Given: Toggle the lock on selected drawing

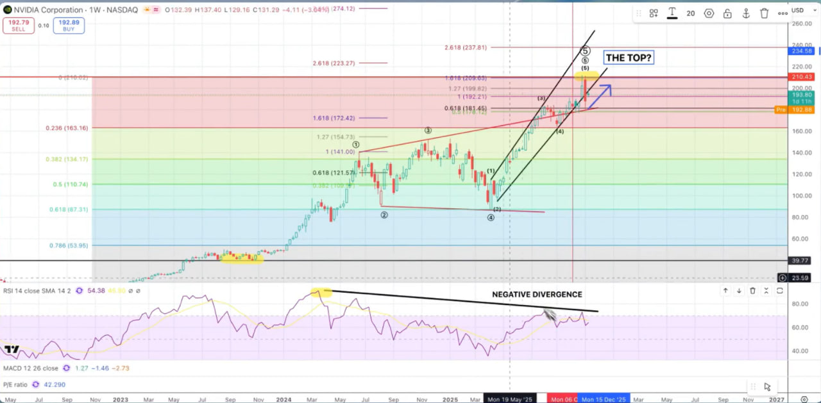Looking at the screenshot, I should (727, 13).
